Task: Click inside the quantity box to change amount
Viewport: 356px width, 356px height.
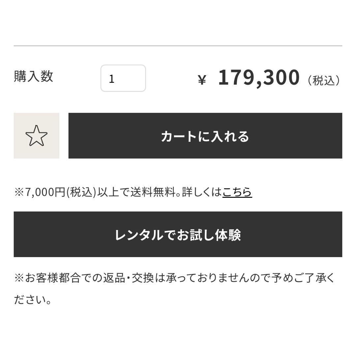Action: [123, 78]
